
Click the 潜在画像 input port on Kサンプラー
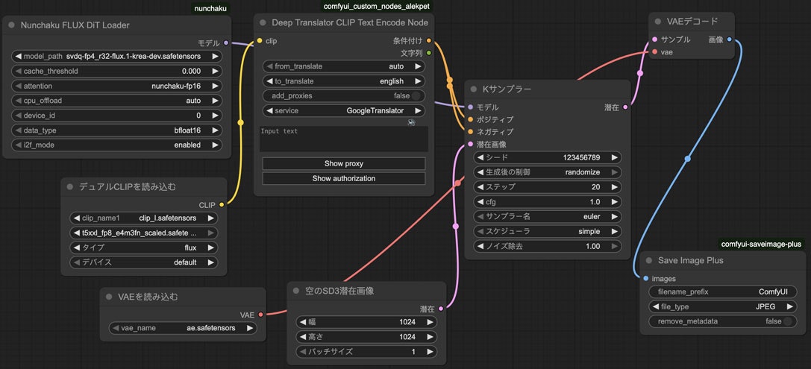(x=470, y=144)
